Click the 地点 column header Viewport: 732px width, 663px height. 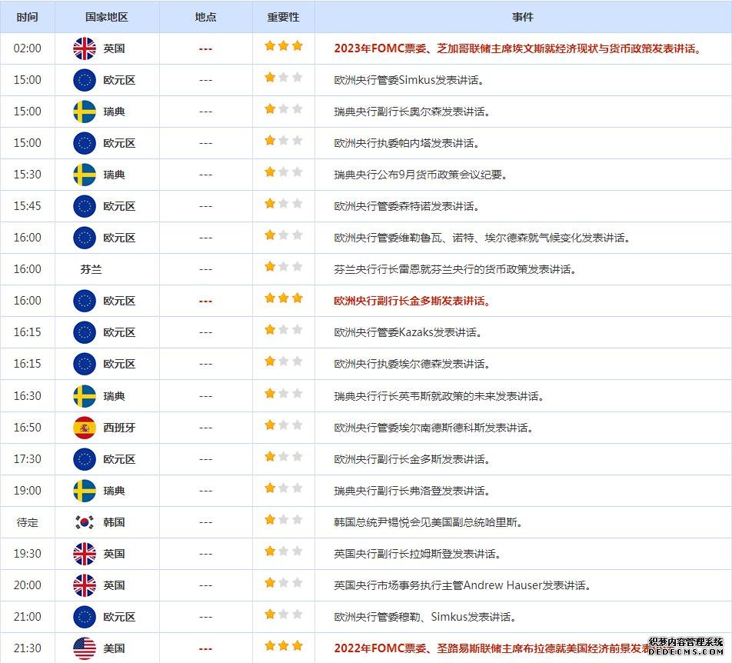[x=205, y=17]
